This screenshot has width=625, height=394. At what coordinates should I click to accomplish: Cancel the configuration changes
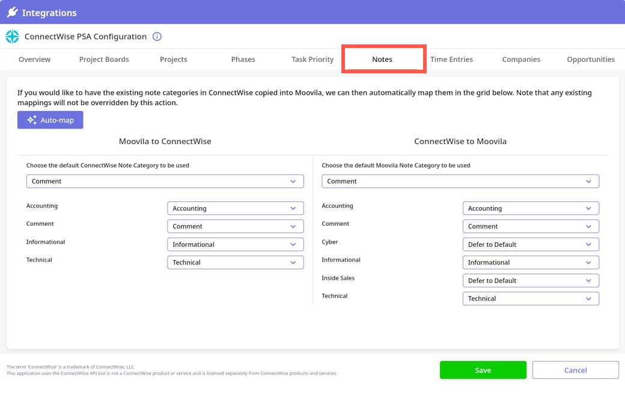[575, 370]
